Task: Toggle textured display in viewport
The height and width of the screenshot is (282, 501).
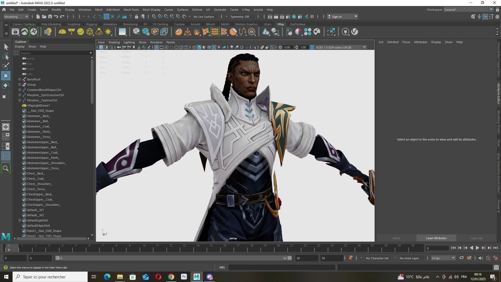Action: click(x=214, y=47)
